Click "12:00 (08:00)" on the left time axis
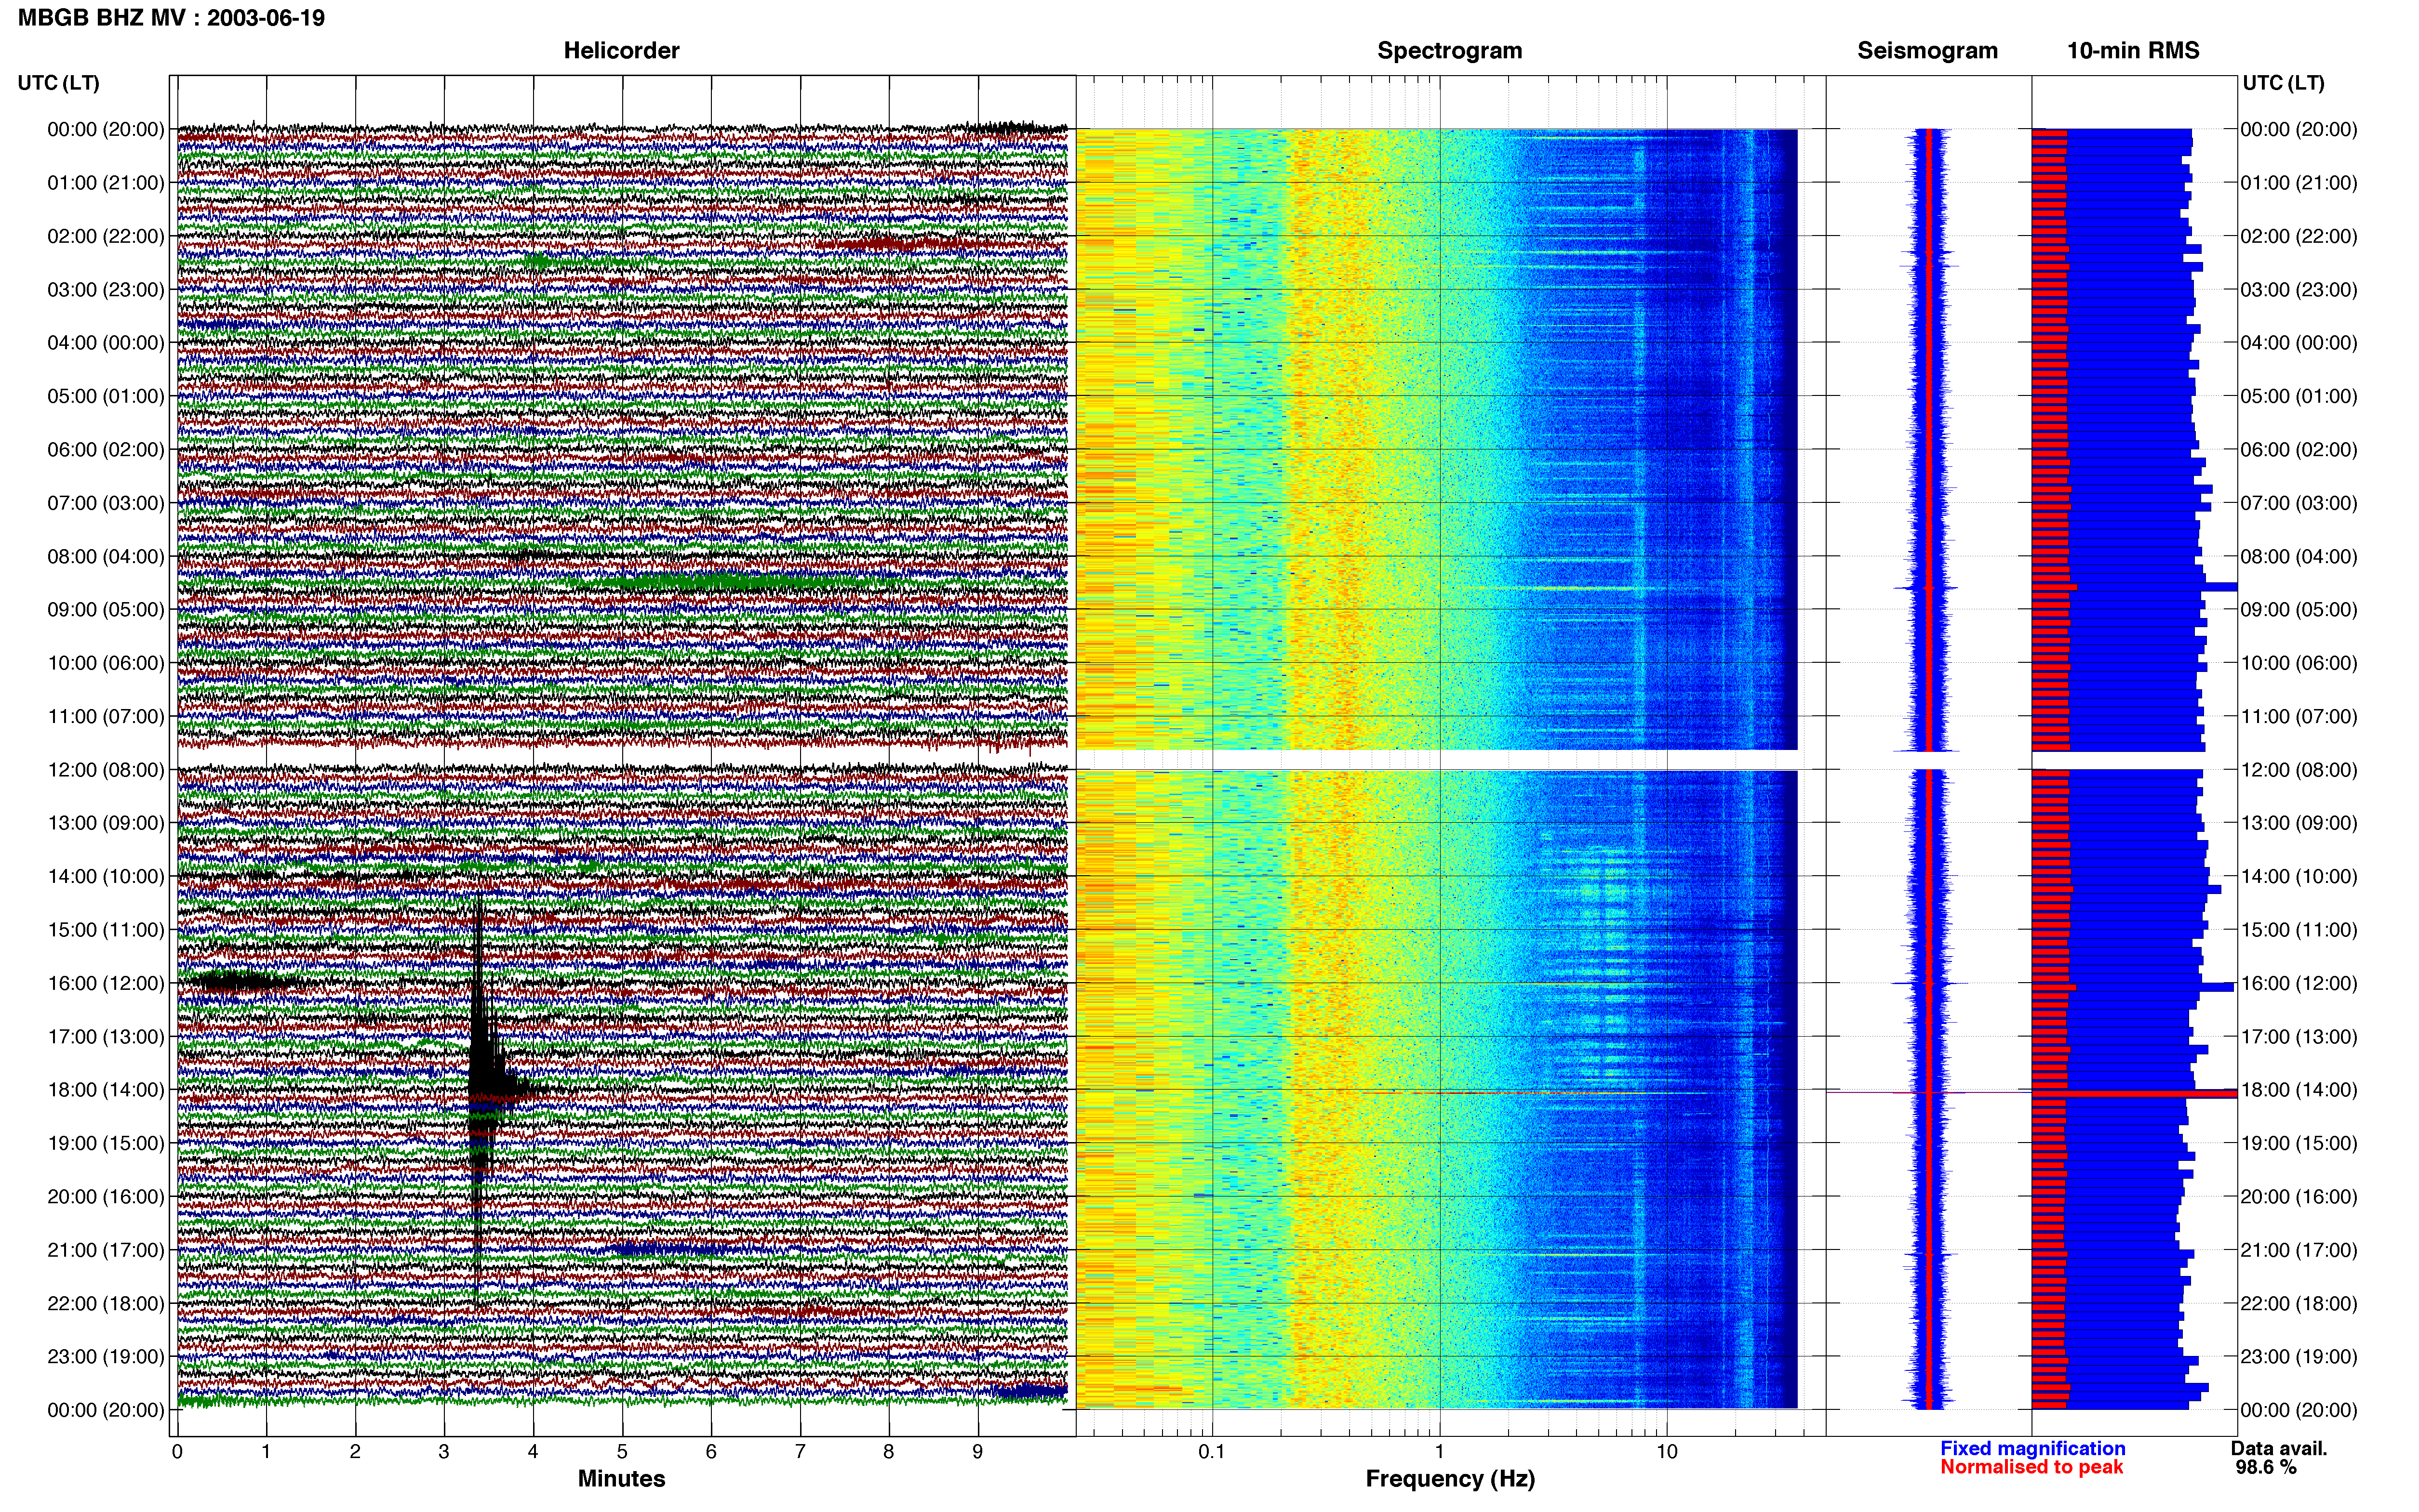 (x=106, y=770)
